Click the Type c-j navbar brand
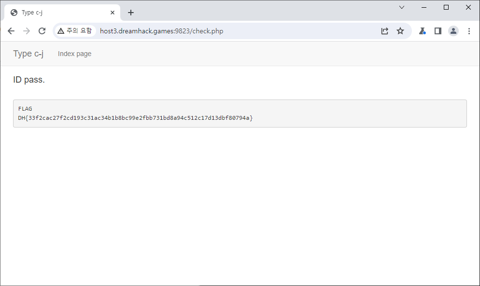This screenshot has width=480, height=286. [28, 54]
